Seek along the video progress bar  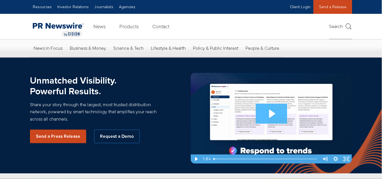point(265,159)
